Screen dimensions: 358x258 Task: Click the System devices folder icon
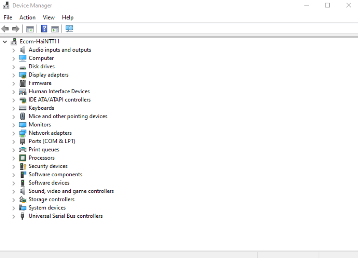click(x=23, y=208)
